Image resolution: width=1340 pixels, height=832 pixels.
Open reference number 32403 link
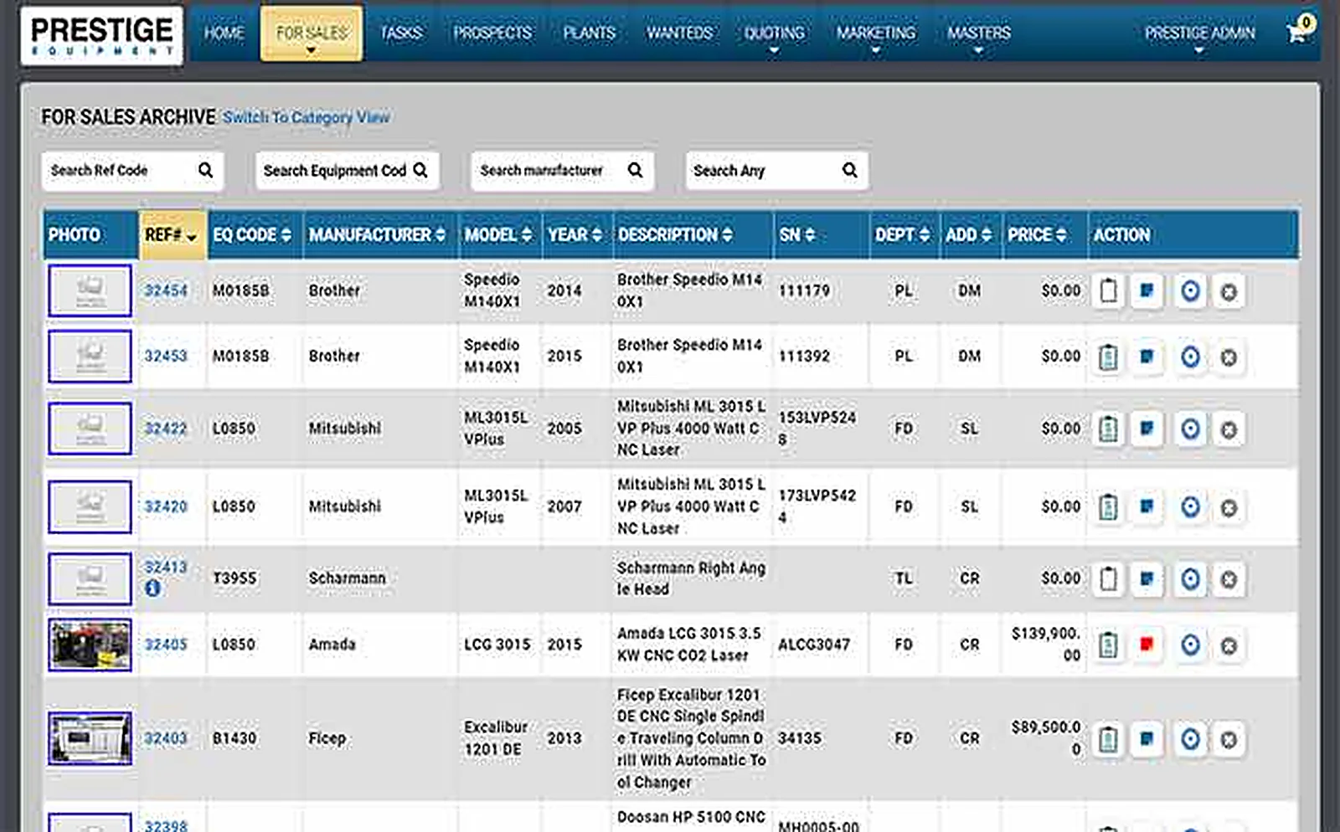click(x=166, y=738)
